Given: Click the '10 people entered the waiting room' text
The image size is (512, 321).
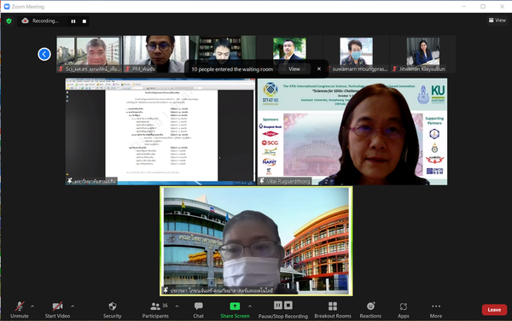Looking at the screenshot, I should click(x=232, y=69).
